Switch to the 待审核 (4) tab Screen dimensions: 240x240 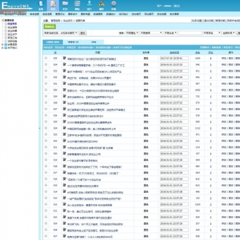[x=73, y=42]
